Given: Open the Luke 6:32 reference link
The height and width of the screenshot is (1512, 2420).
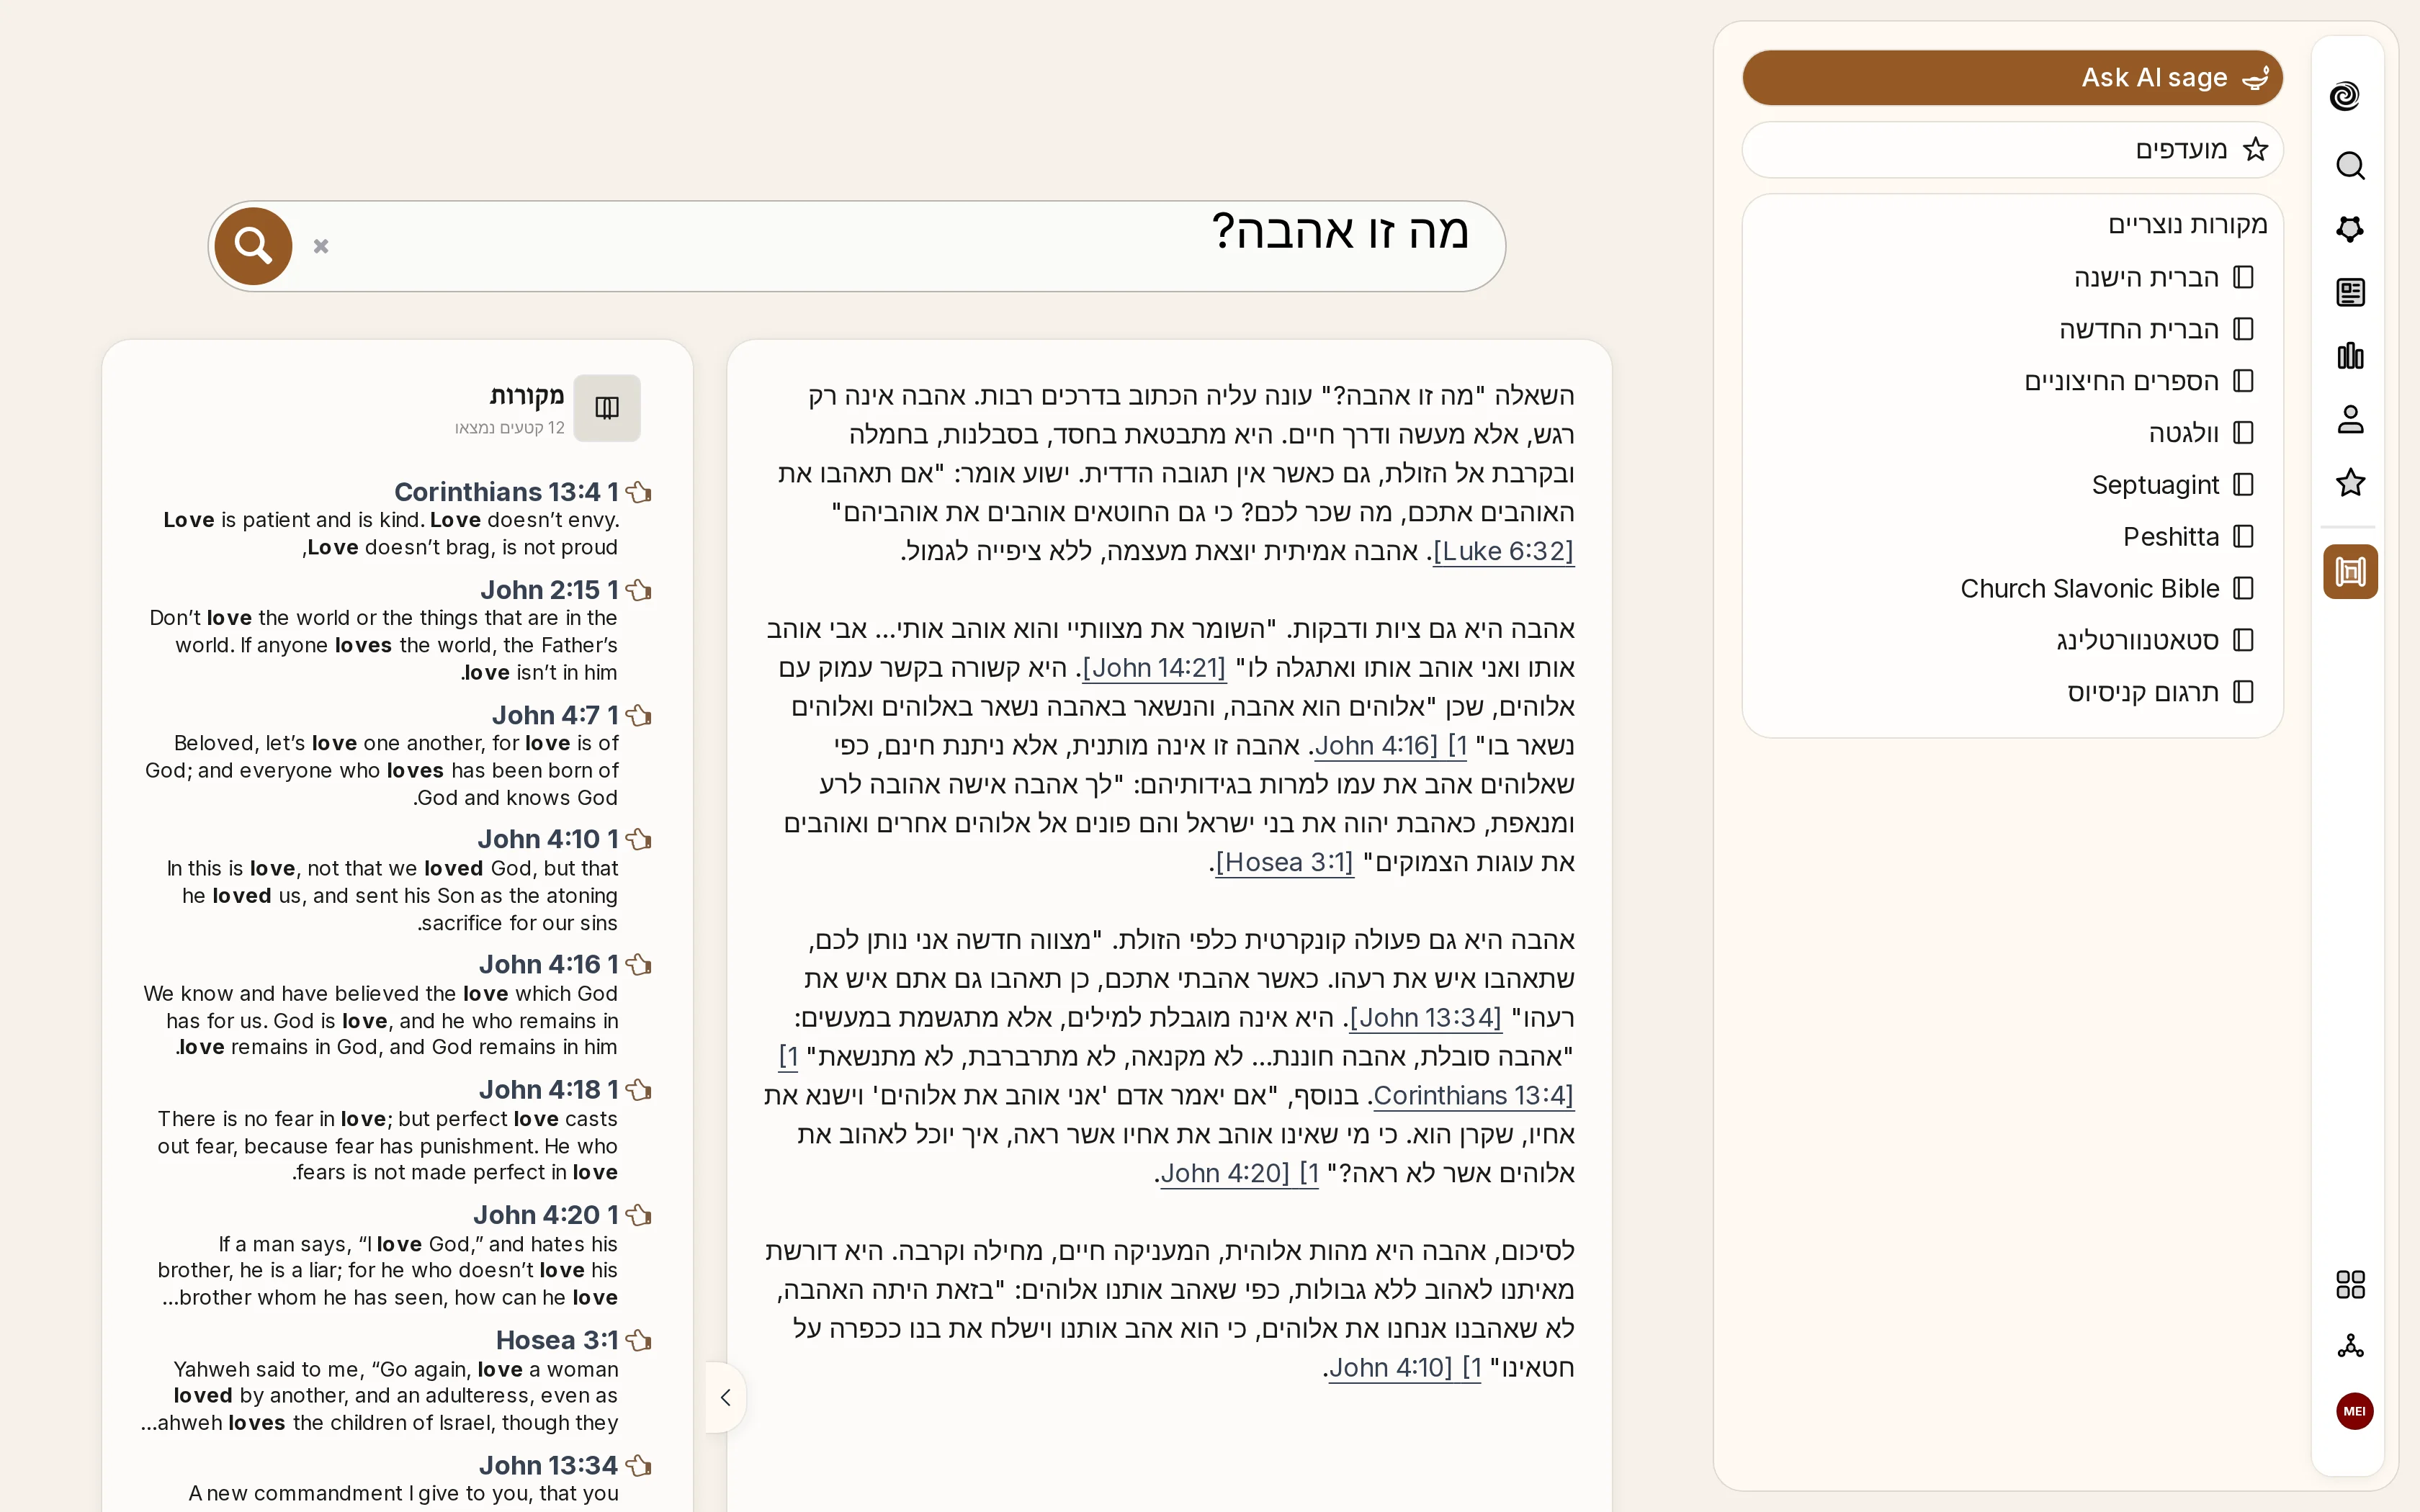Looking at the screenshot, I should (1503, 551).
